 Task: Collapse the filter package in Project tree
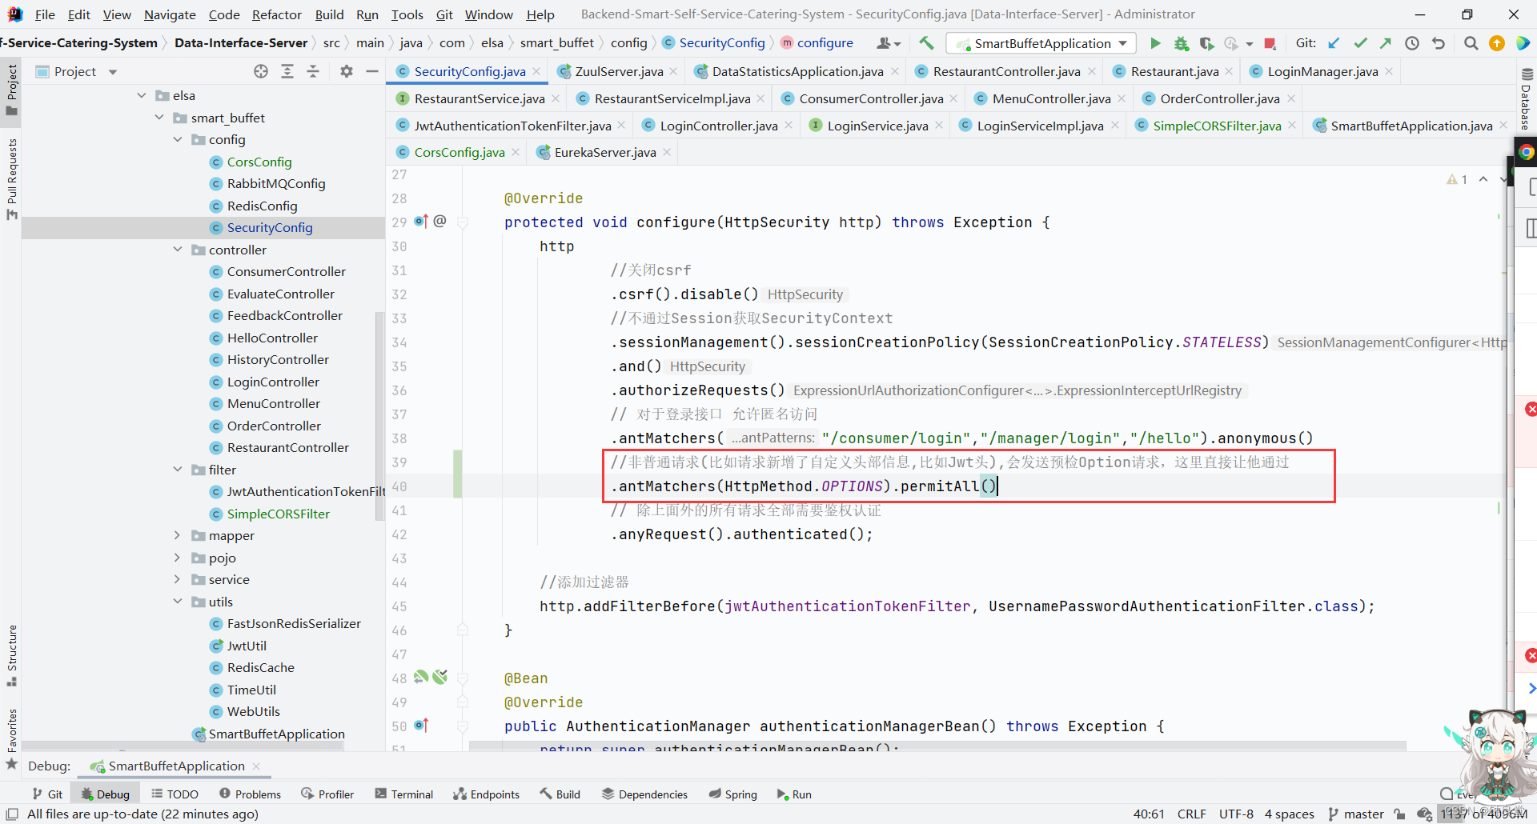[178, 470]
